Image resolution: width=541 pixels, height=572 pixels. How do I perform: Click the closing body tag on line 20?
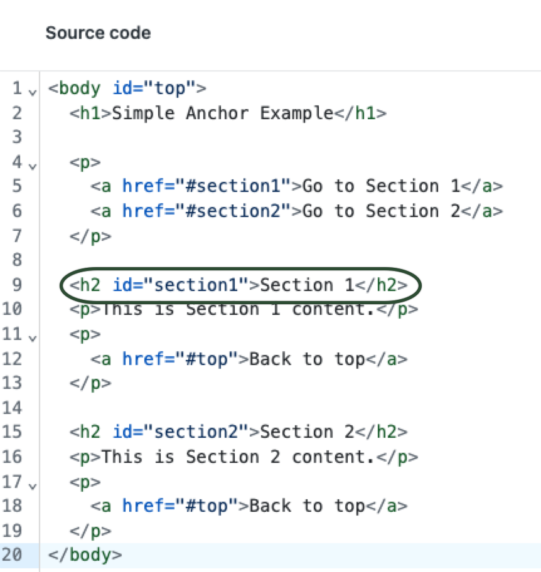coord(85,555)
